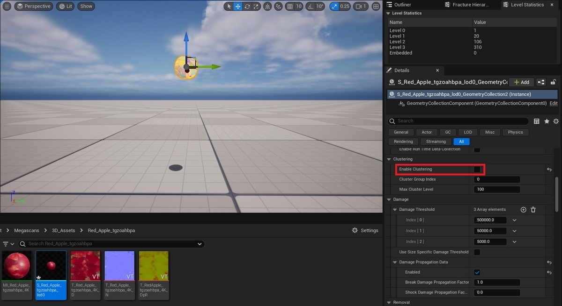This screenshot has height=306, width=562.
Task: Switch to the Level Statistics tab
Action: [x=527, y=5]
